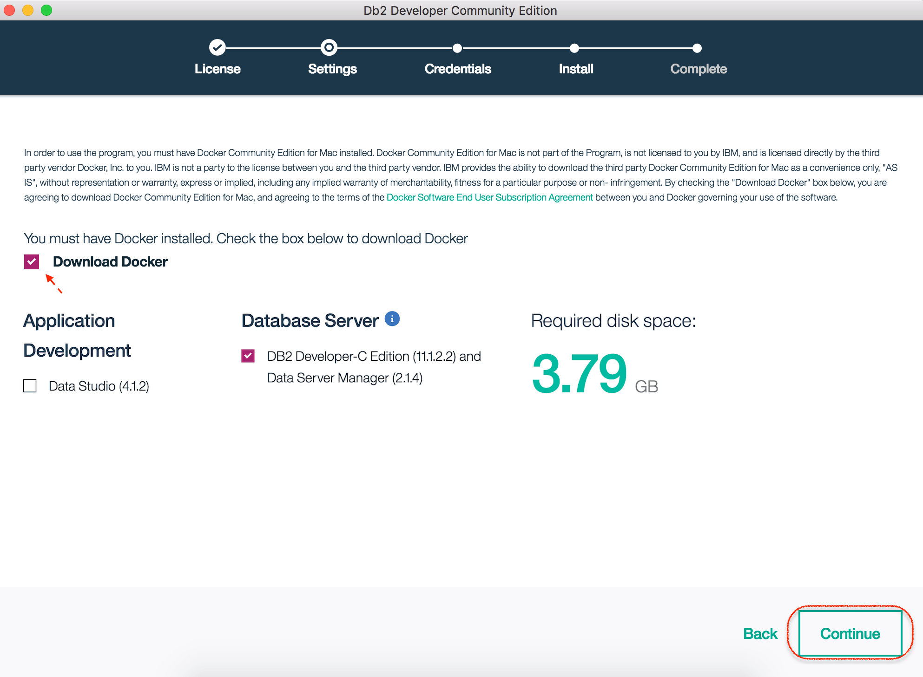The width and height of the screenshot is (923, 677).
Task: Select the License step label
Action: (218, 69)
